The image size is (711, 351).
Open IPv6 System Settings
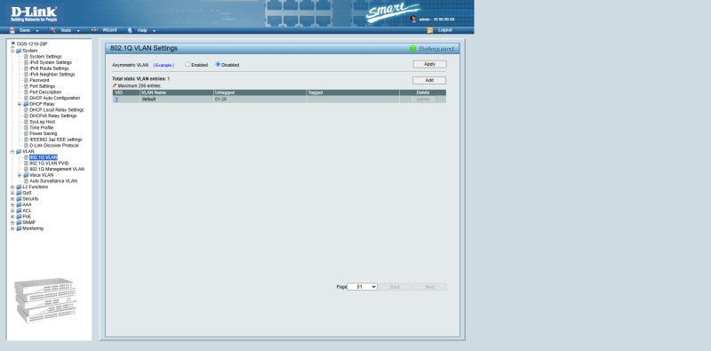pyautogui.click(x=51, y=62)
